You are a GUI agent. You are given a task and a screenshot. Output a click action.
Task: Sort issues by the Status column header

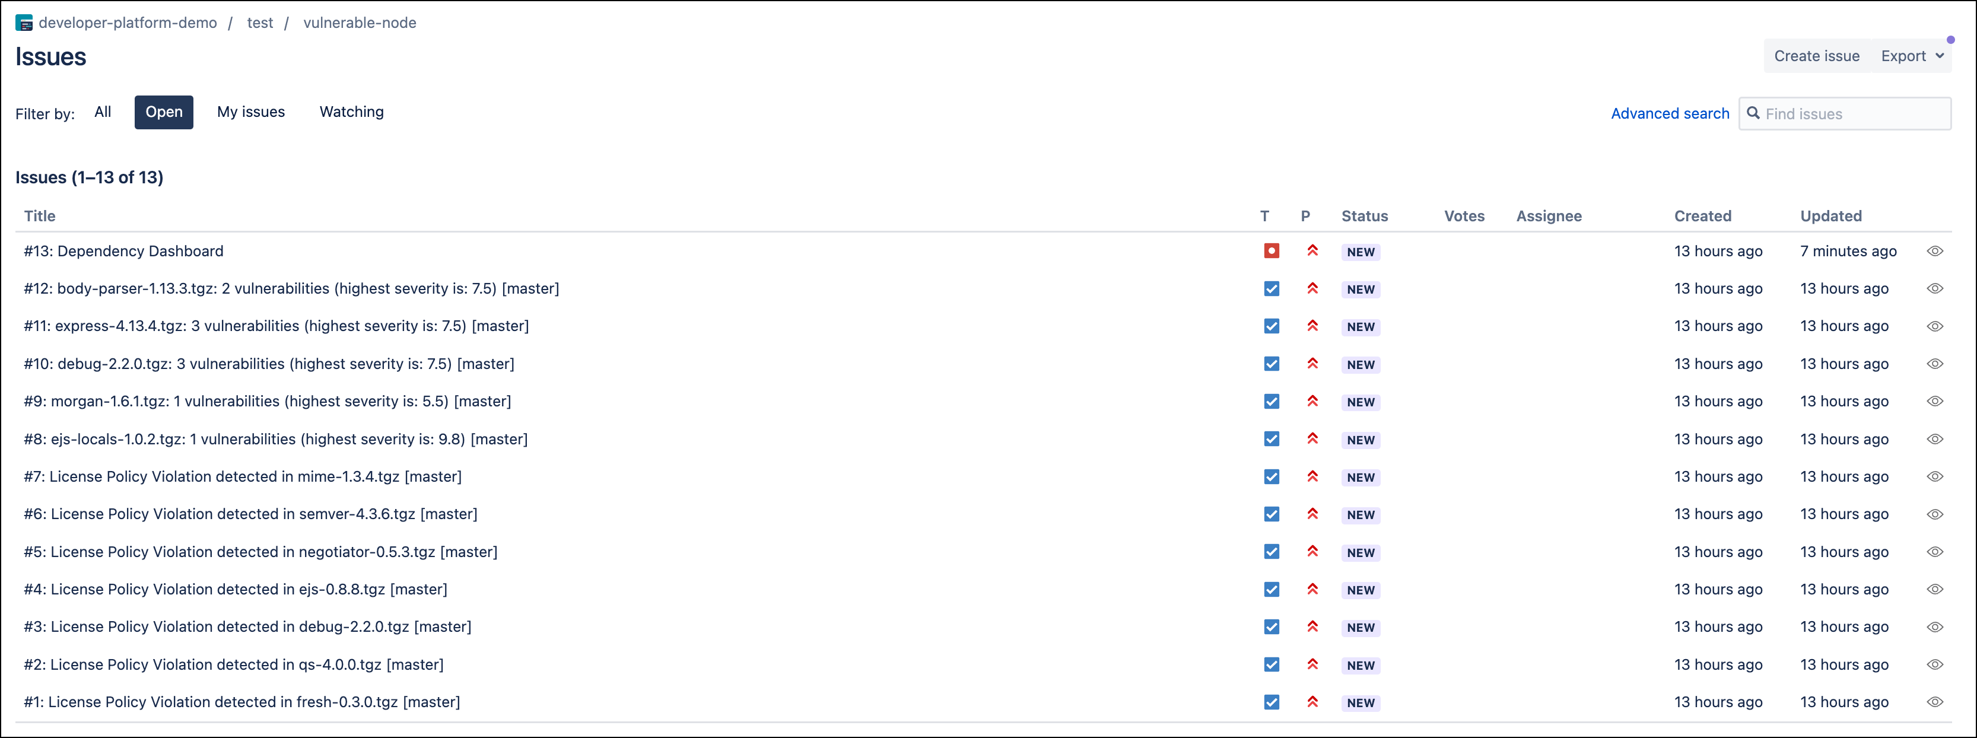(1364, 217)
